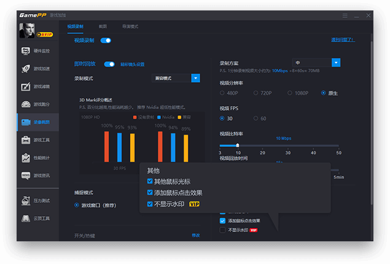Open the 硬件监控 hardware monitor section
Screen dimensions: 390x264
(38, 51)
